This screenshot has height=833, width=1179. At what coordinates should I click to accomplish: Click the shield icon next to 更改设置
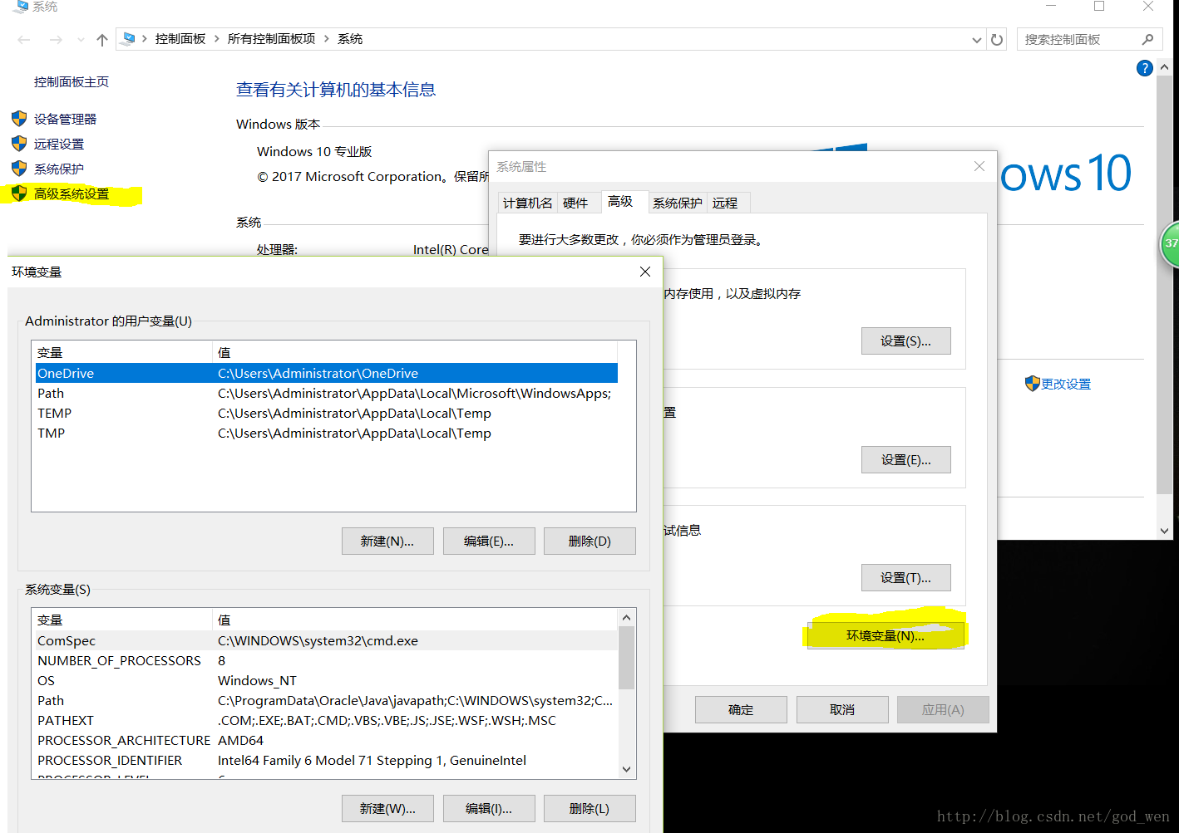point(1033,383)
